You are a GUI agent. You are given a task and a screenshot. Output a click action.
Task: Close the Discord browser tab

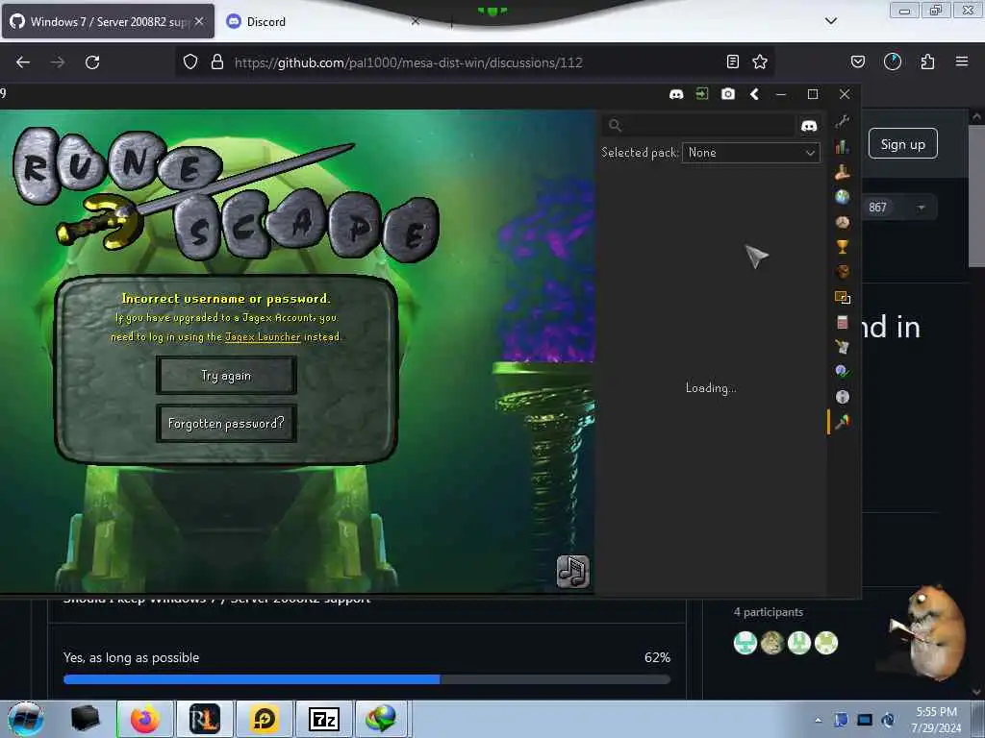416,21
